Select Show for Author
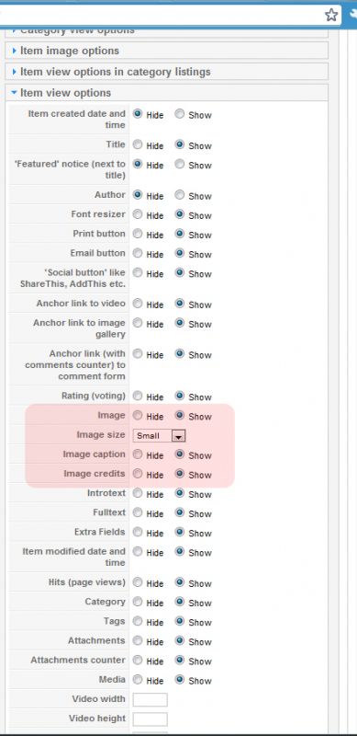Image resolution: width=357 pixels, height=736 pixels. pos(180,195)
